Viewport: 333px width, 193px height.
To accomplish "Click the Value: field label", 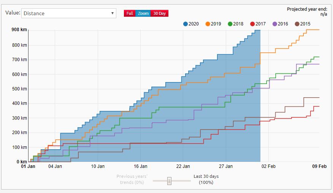I will coord(13,13).
